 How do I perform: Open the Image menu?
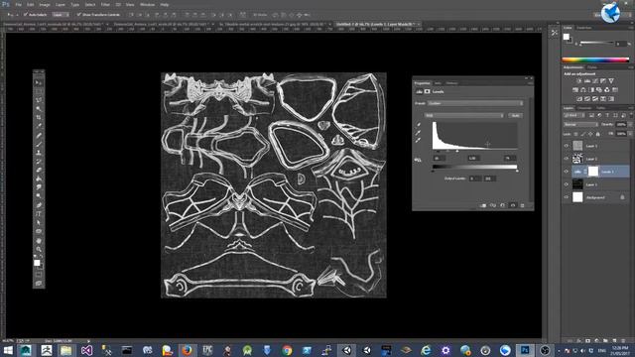tap(45, 4)
